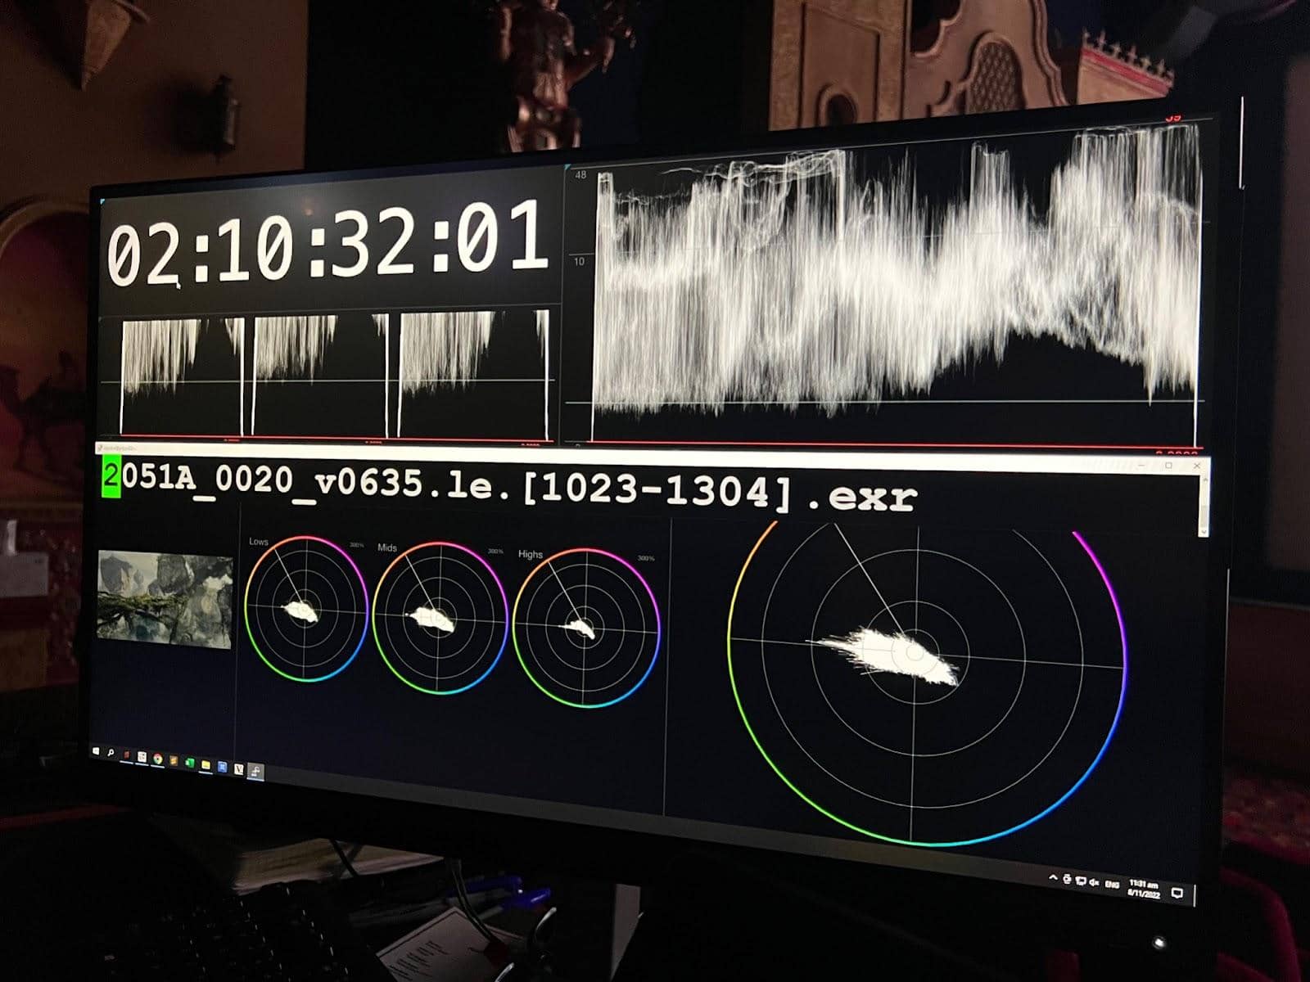The height and width of the screenshot is (982, 1310).
Task: Click the filename 2051A_0020_v0635.le.[1023-1304].exr
Action: (x=509, y=488)
